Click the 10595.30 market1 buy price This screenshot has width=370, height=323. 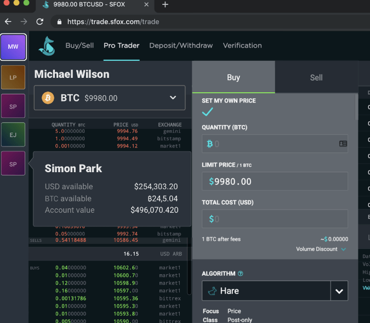tap(126, 306)
